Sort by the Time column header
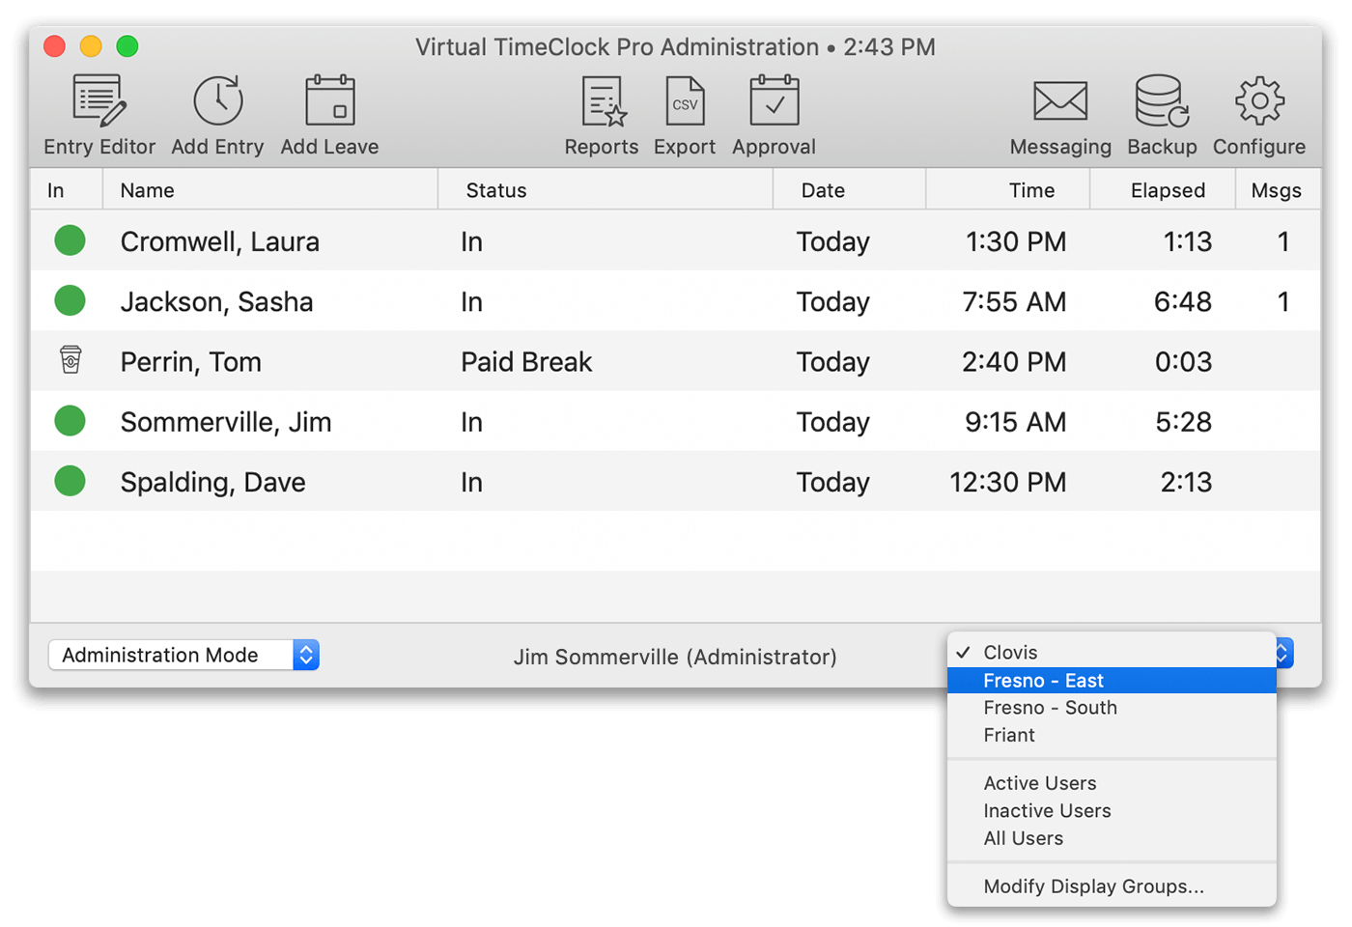The height and width of the screenshot is (927, 1352). tap(1008, 190)
